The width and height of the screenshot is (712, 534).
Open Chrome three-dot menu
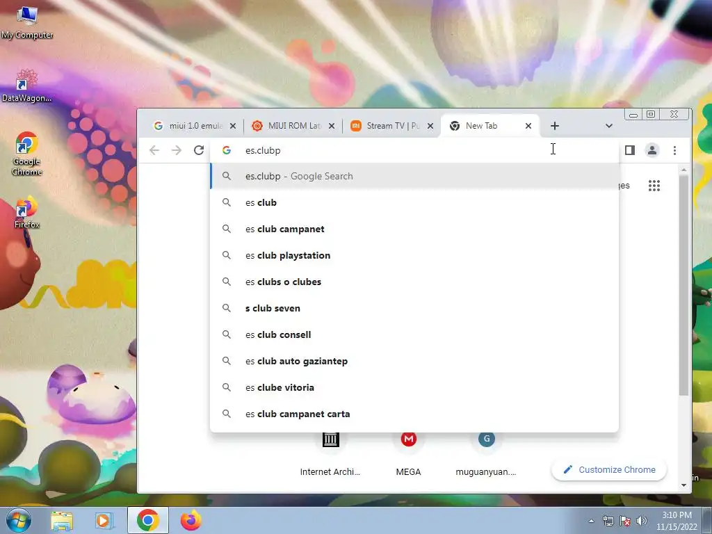(674, 150)
